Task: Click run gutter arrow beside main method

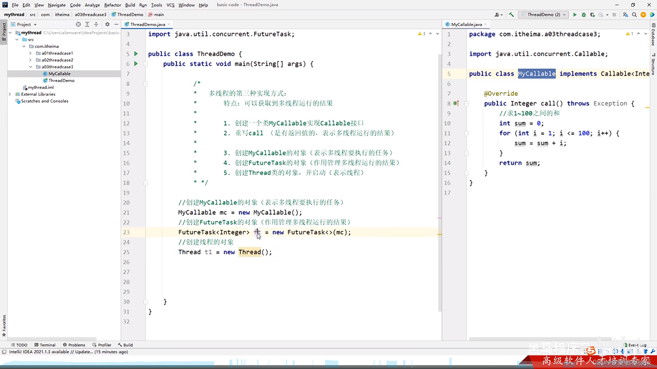Action: click(x=136, y=64)
